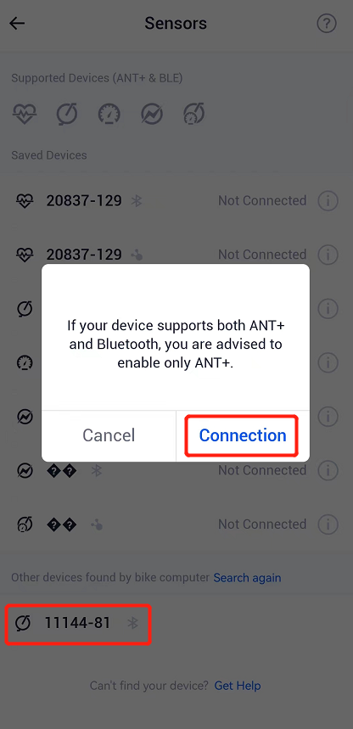Select the heart rate supported device icon
The width and height of the screenshot is (353, 729).
point(25,114)
